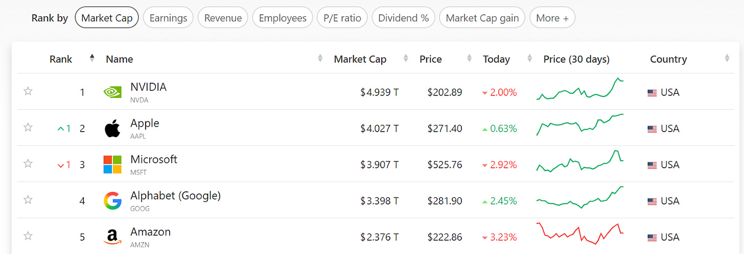The image size is (744, 254).
Task: Sort by Name column arrows
Action: pos(320,58)
